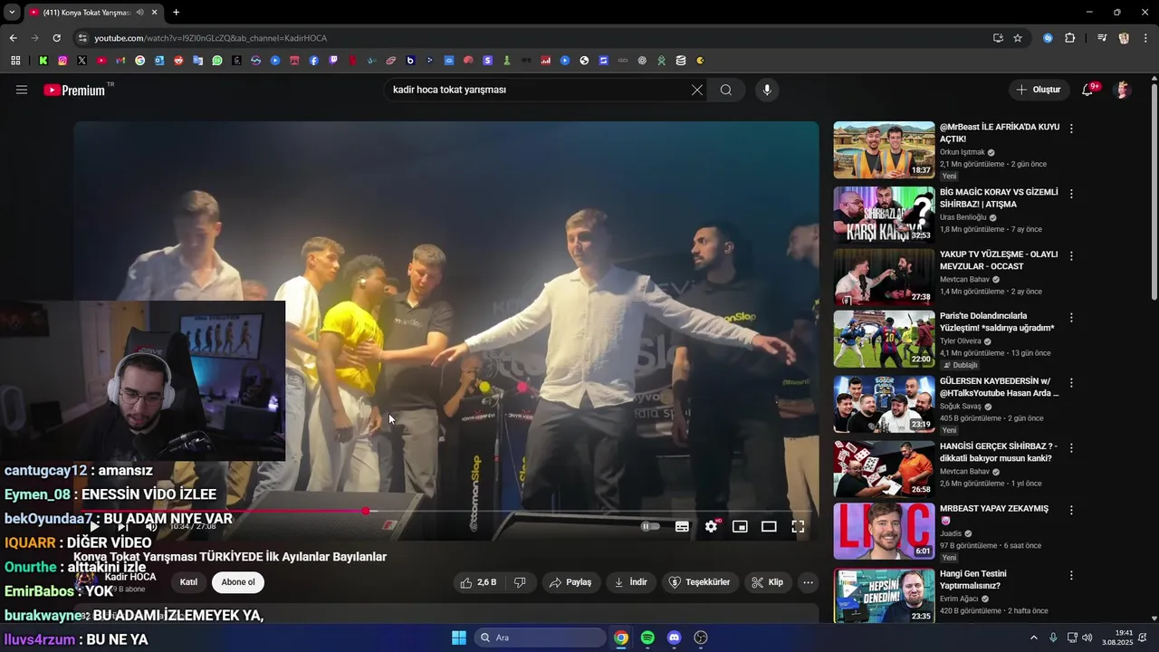Toggle subtitles on the video player

coord(682,526)
